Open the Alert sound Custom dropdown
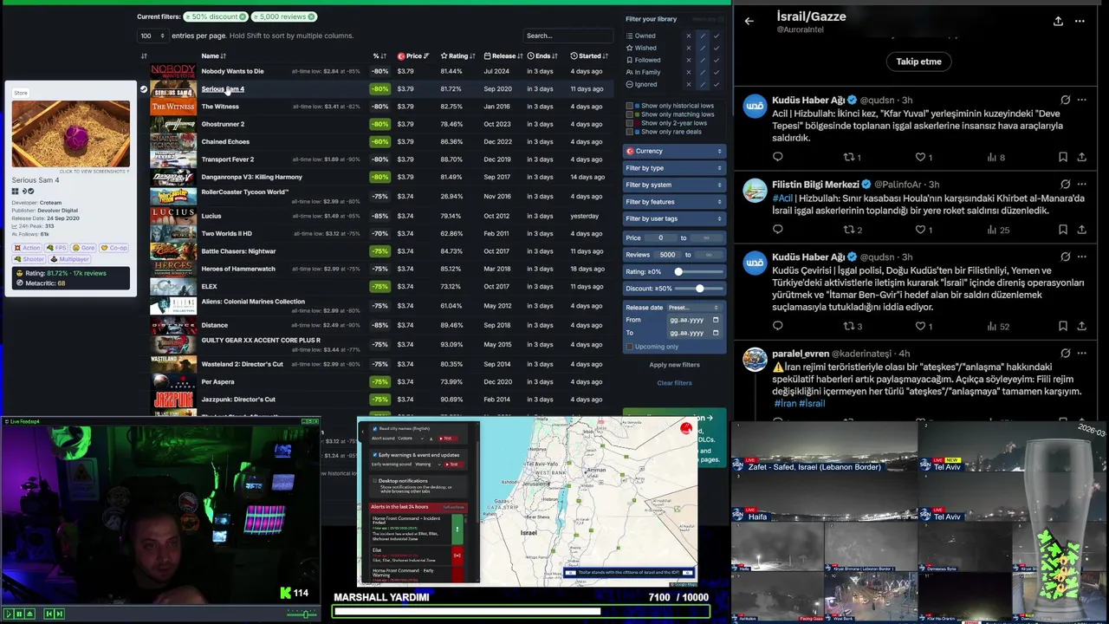The width and height of the screenshot is (1109, 624). point(412,439)
